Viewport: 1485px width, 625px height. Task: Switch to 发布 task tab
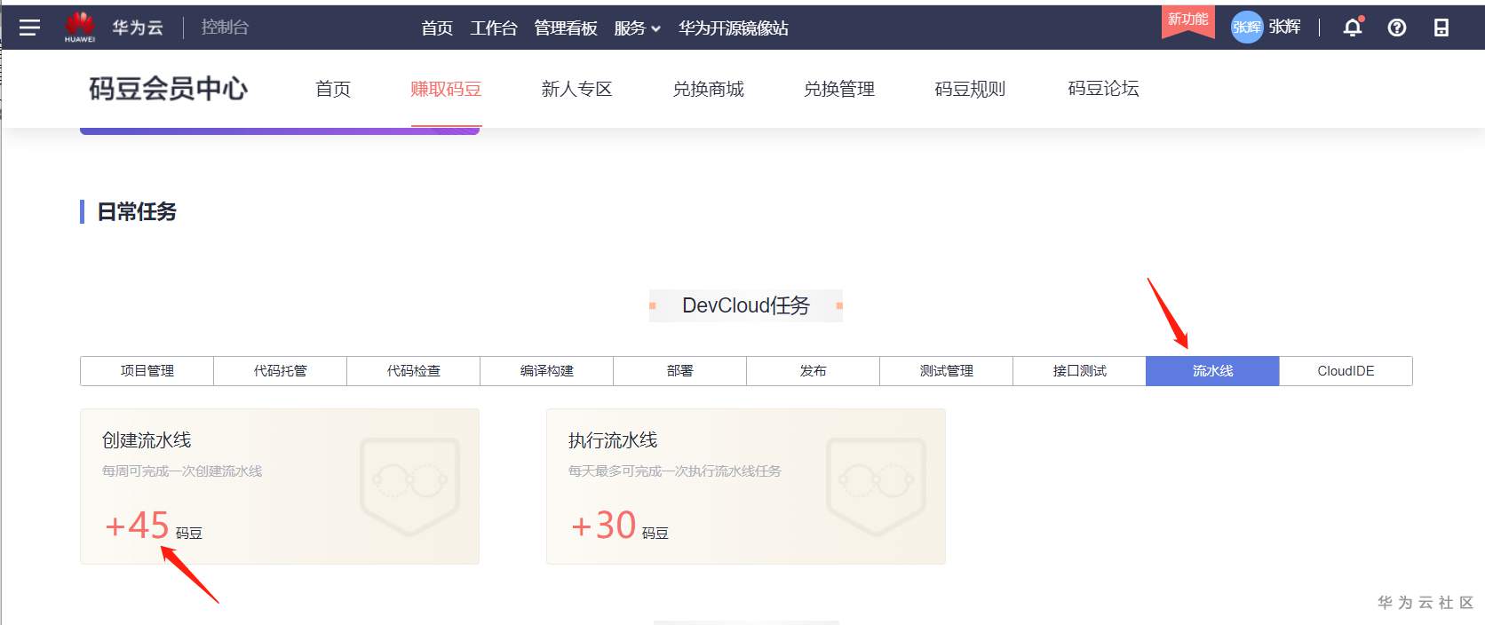coord(814,371)
